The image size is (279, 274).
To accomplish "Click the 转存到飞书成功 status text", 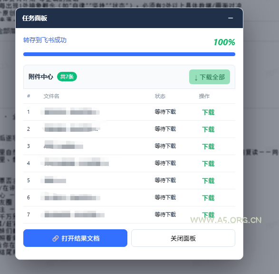I will click(45, 40).
